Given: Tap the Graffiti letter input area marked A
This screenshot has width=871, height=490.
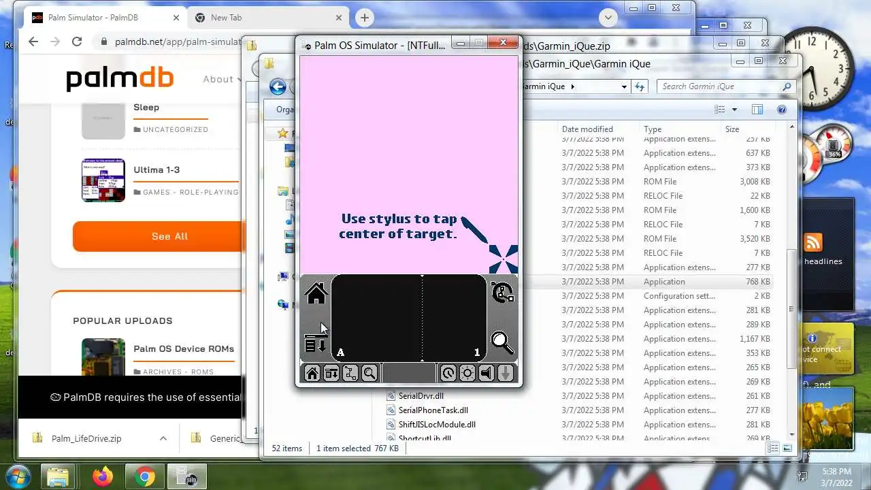Looking at the screenshot, I should point(377,318).
